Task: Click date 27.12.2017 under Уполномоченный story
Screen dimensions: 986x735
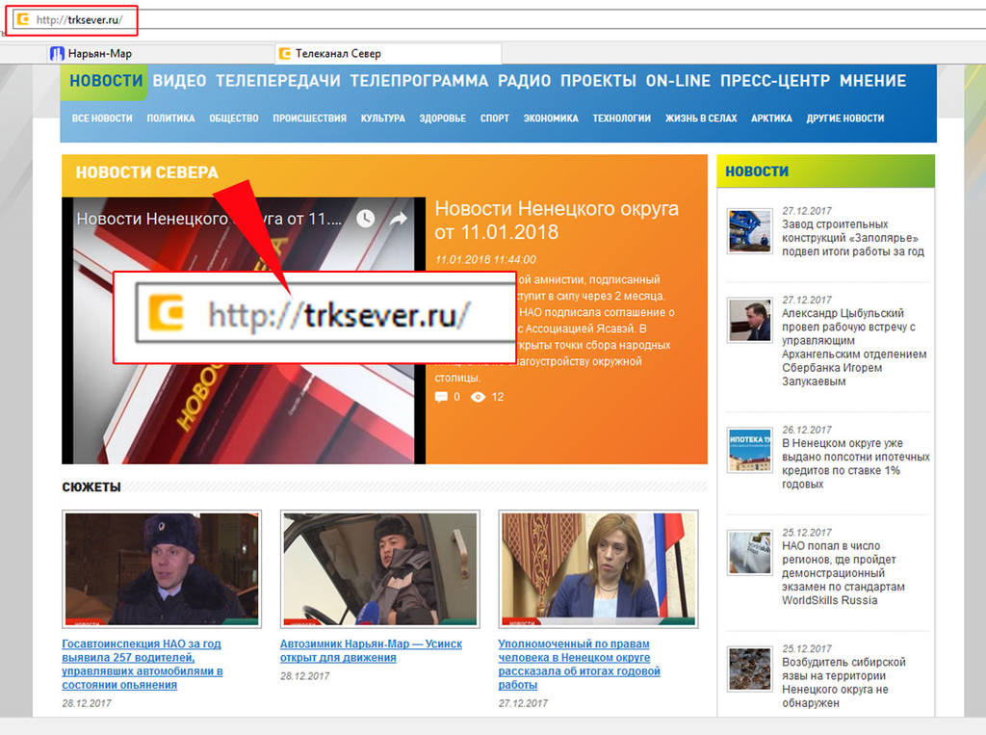Action: click(x=523, y=703)
